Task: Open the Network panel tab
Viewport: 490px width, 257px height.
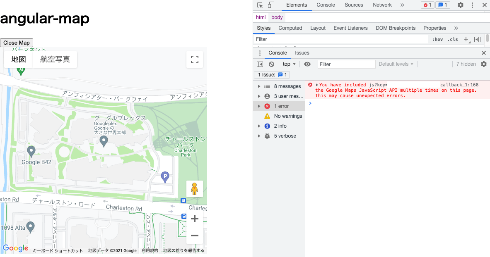Action: point(382,5)
